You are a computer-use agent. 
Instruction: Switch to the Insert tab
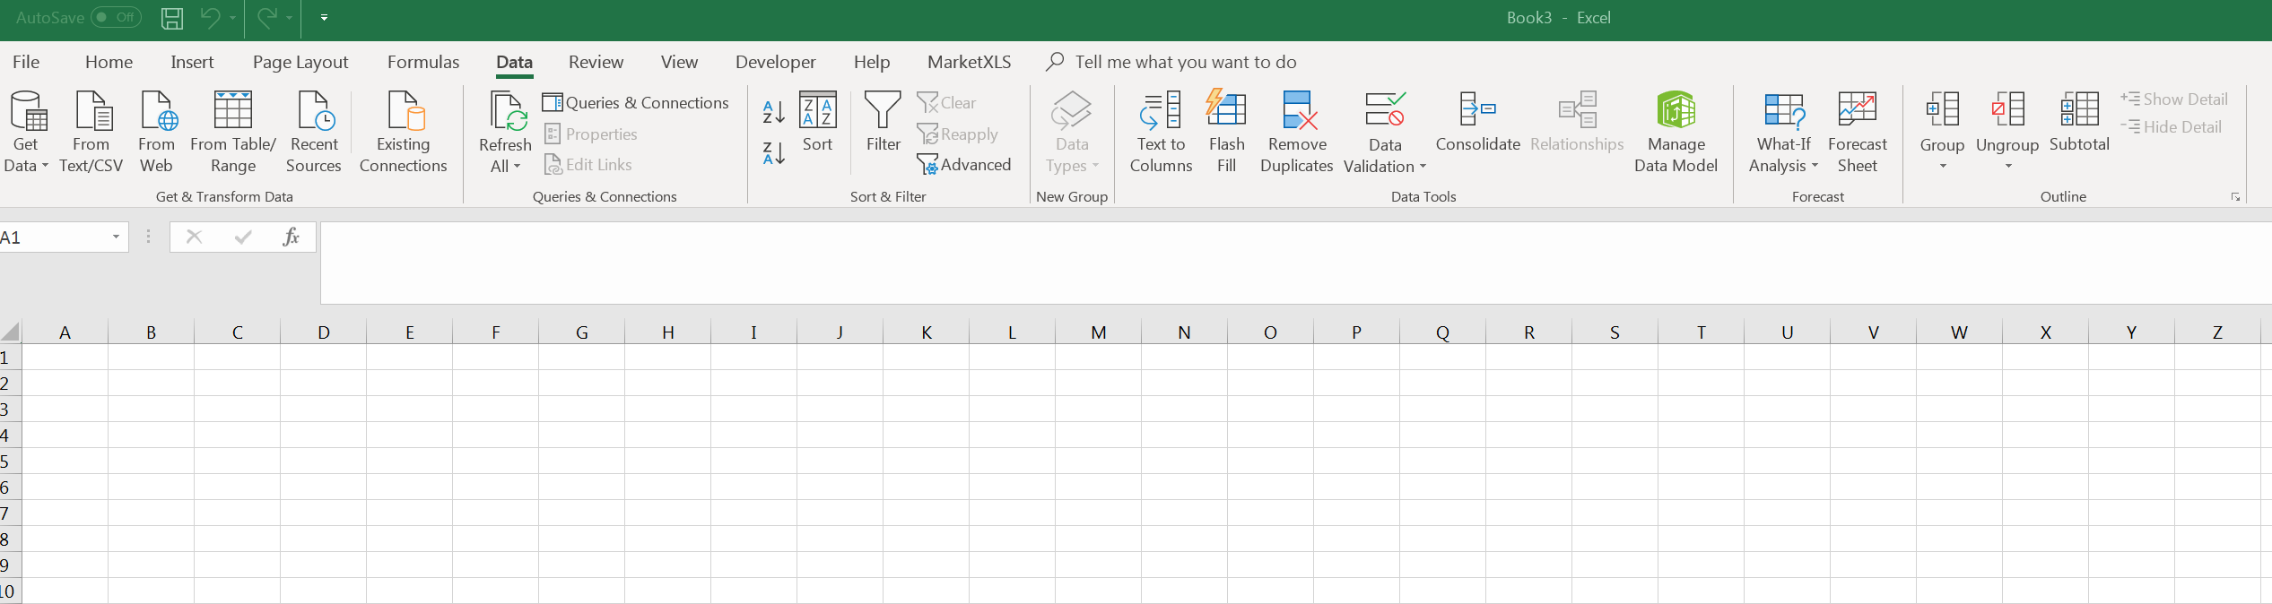pyautogui.click(x=192, y=62)
